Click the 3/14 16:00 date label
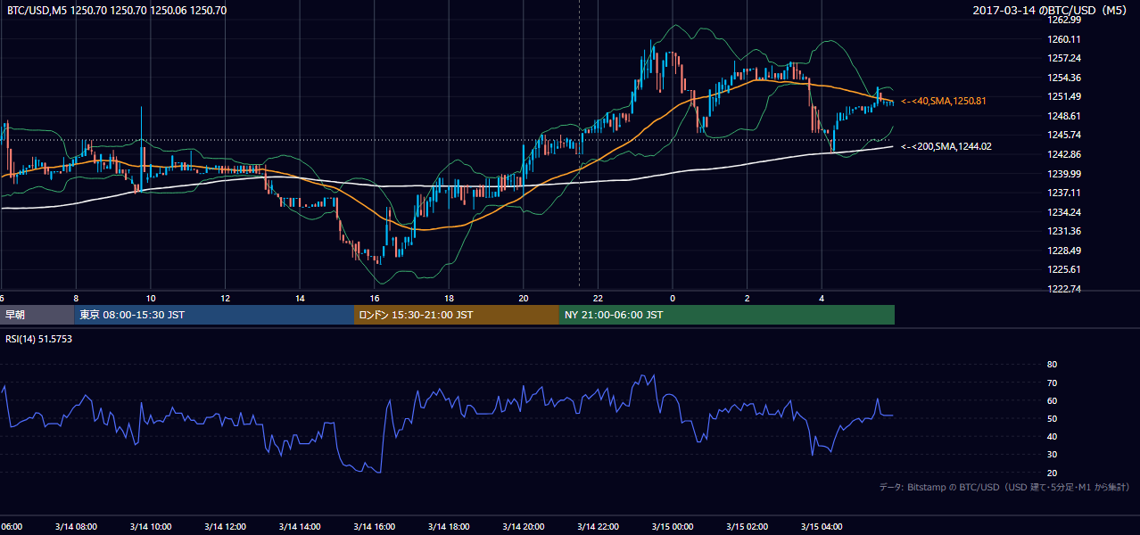Image resolution: width=1140 pixels, height=535 pixels. (x=374, y=527)
